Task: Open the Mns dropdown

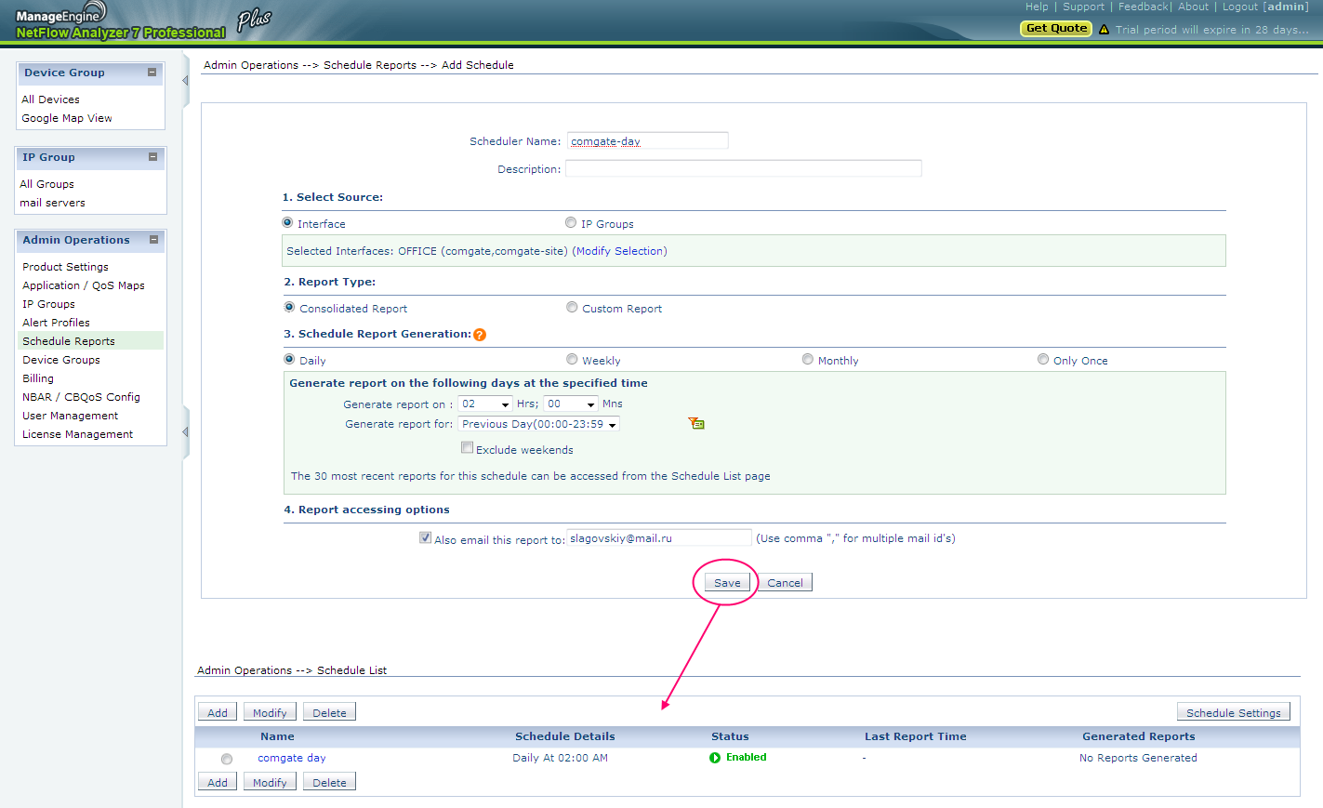Action: click(571, 404)
